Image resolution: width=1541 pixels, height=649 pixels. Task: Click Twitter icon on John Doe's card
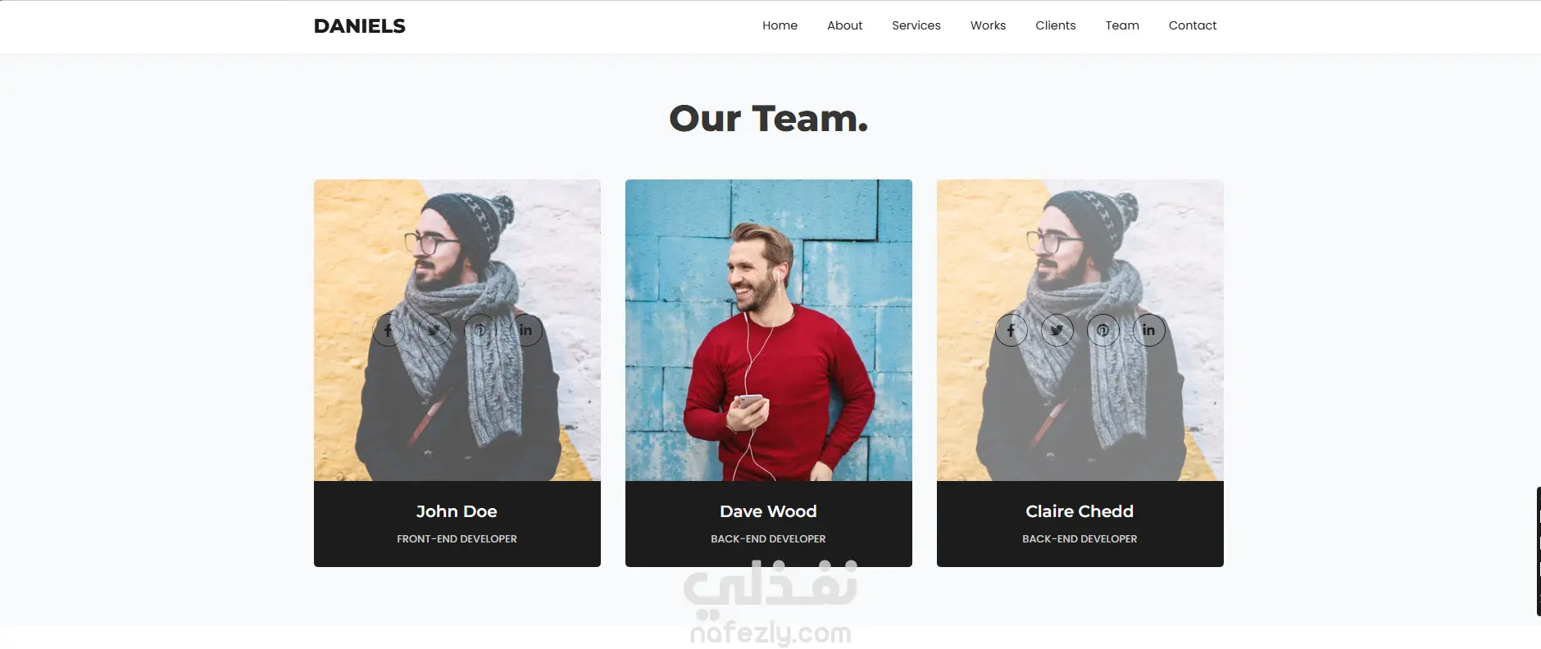[x=434, y=330]
